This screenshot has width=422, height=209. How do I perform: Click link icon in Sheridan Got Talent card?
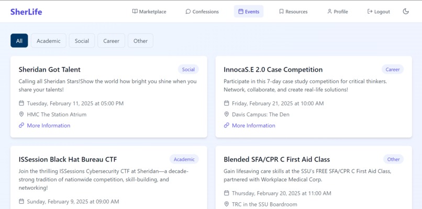click(21, 125)
